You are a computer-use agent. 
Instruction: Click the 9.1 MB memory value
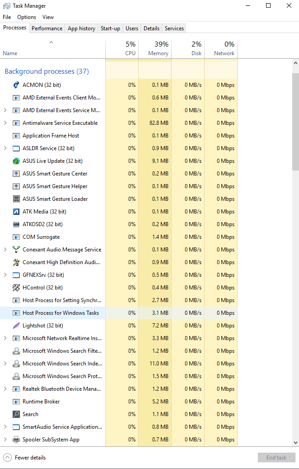pyautogui.click(x=160, y=161)
